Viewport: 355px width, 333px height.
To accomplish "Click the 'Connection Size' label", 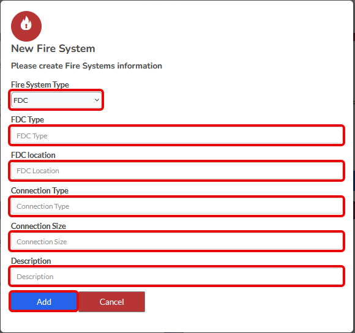I will pos(39,226).
